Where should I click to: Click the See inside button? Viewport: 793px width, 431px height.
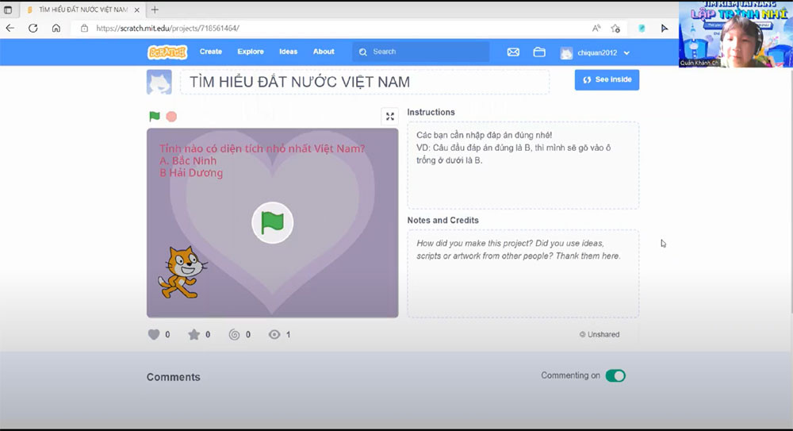(x=607, y=79)
